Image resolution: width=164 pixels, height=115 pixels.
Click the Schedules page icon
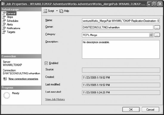[x=4, y=21]
